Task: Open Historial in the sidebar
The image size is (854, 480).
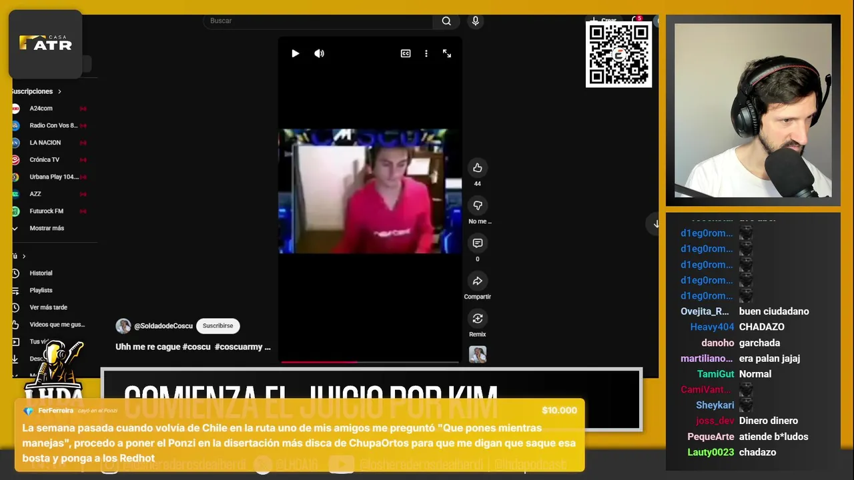Action: coord(41,273)
